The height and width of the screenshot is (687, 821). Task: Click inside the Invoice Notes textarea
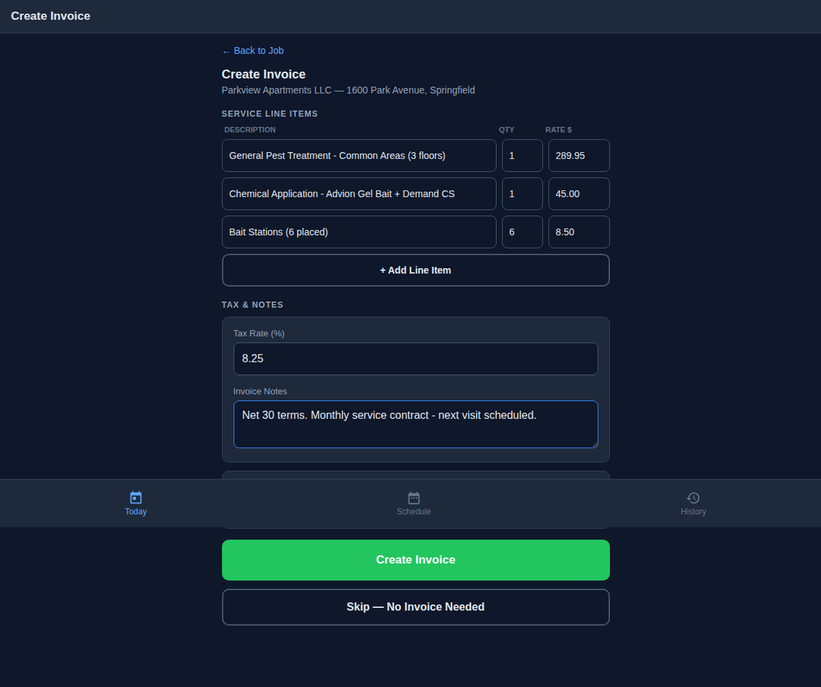tap(415, 423)
